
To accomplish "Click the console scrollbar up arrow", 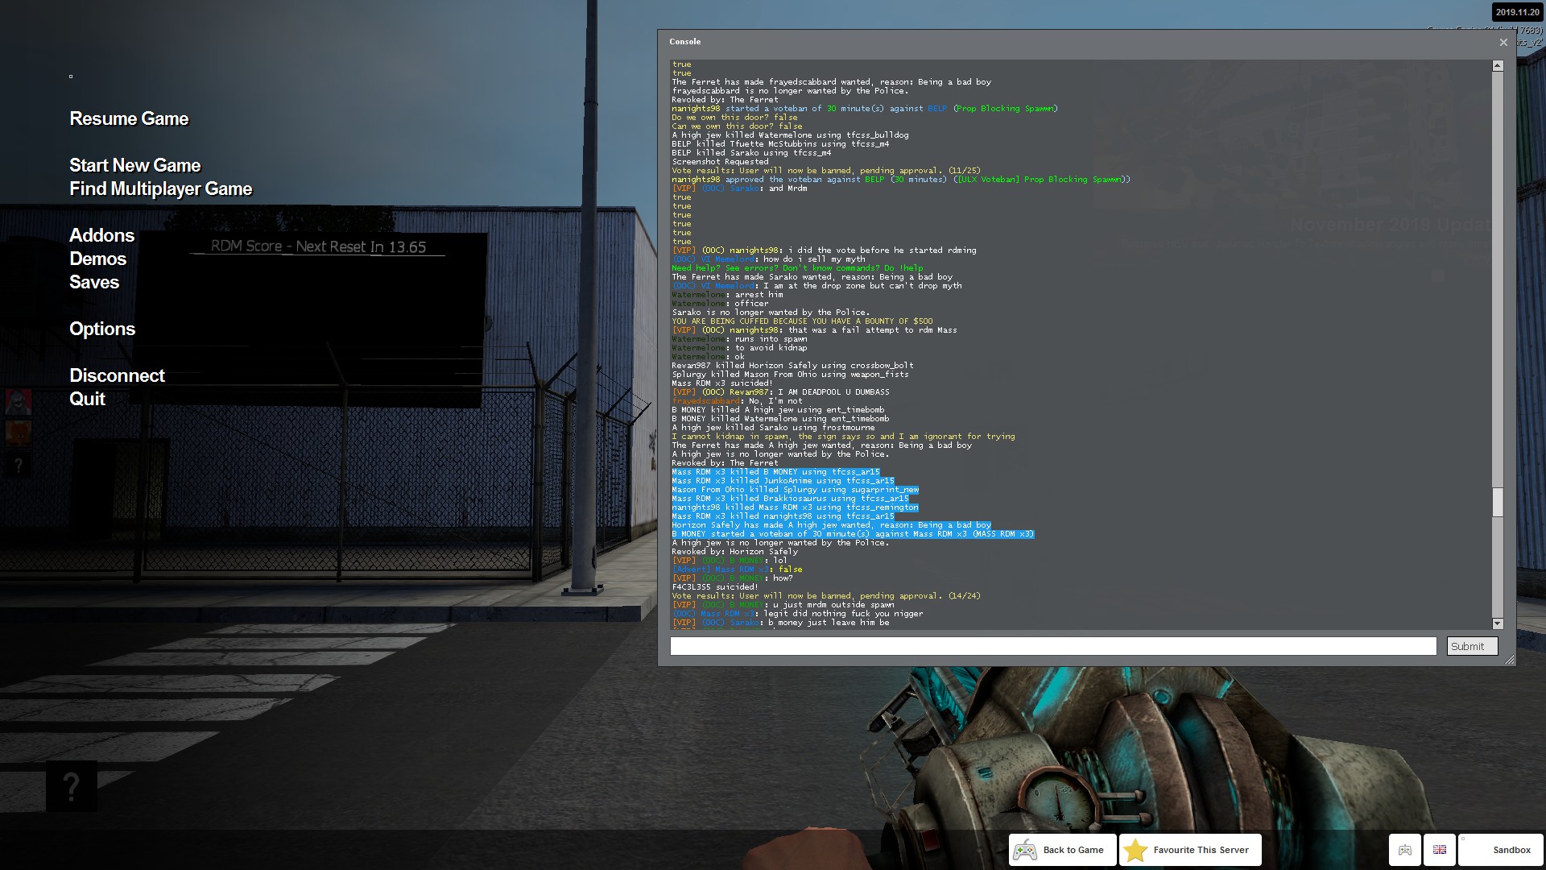I will (x=1498, y=66).
